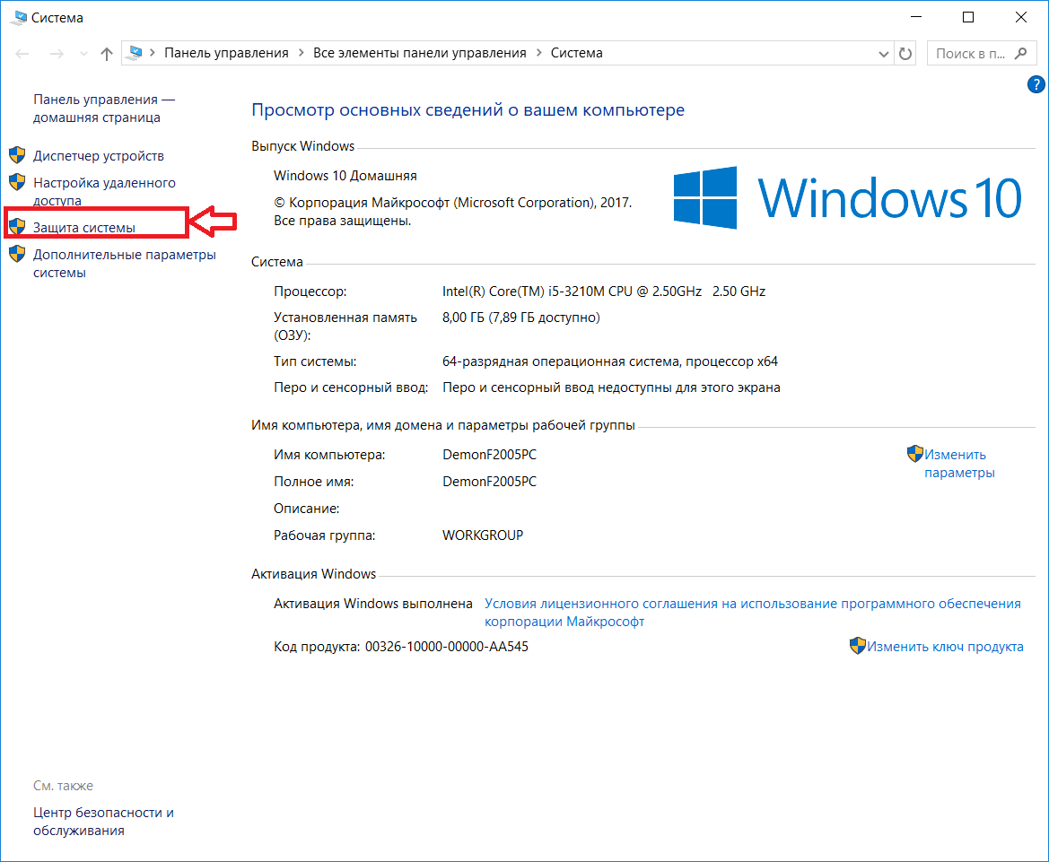The width and height of the screenshot is (1049, 862).
Task: Click product code '00326-10000-00000-AA545'
Action: [x=447, y=647]
